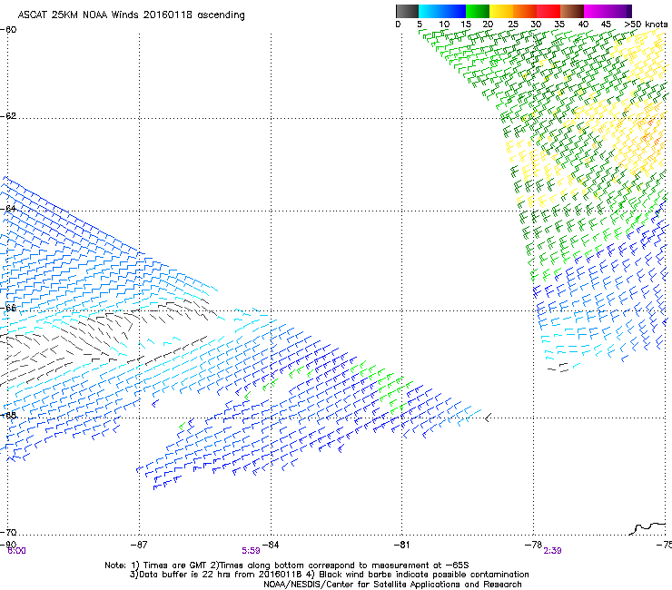The width and height of the screenshot is (672, 590).
Task: Click the purple time stamp '5:59'
Action: [x=251, y=551]
